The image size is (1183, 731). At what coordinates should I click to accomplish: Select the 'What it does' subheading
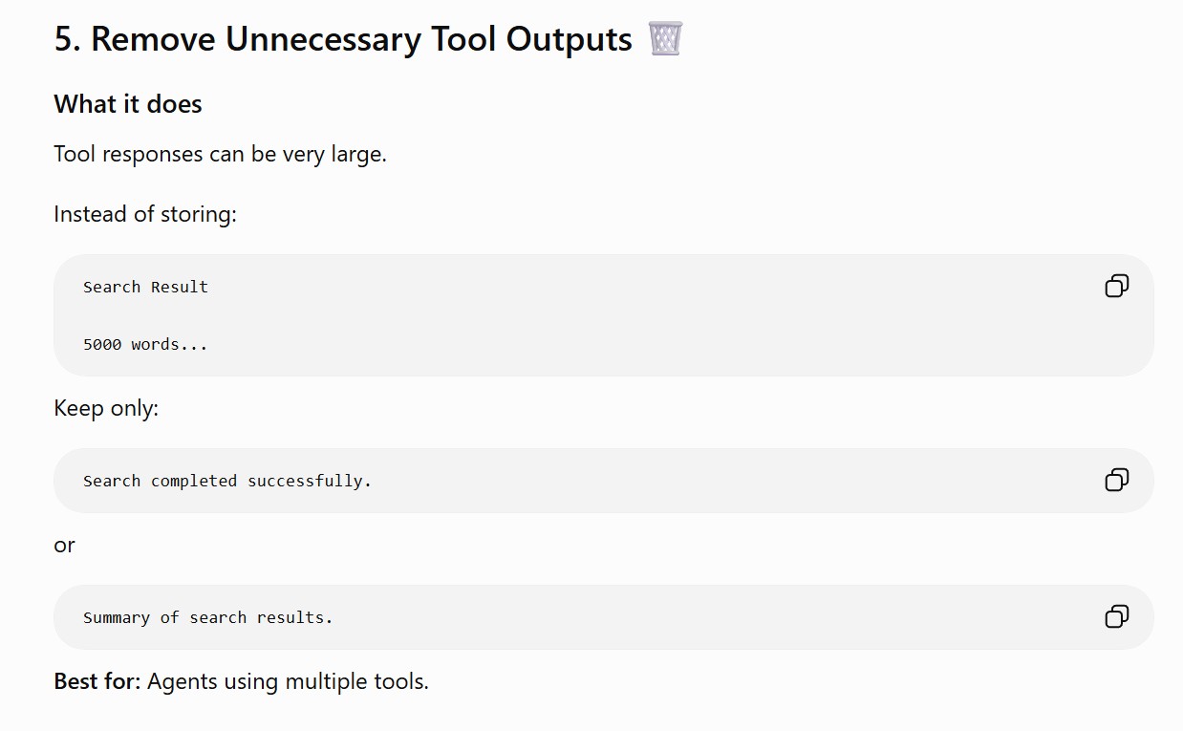(128, 104)
